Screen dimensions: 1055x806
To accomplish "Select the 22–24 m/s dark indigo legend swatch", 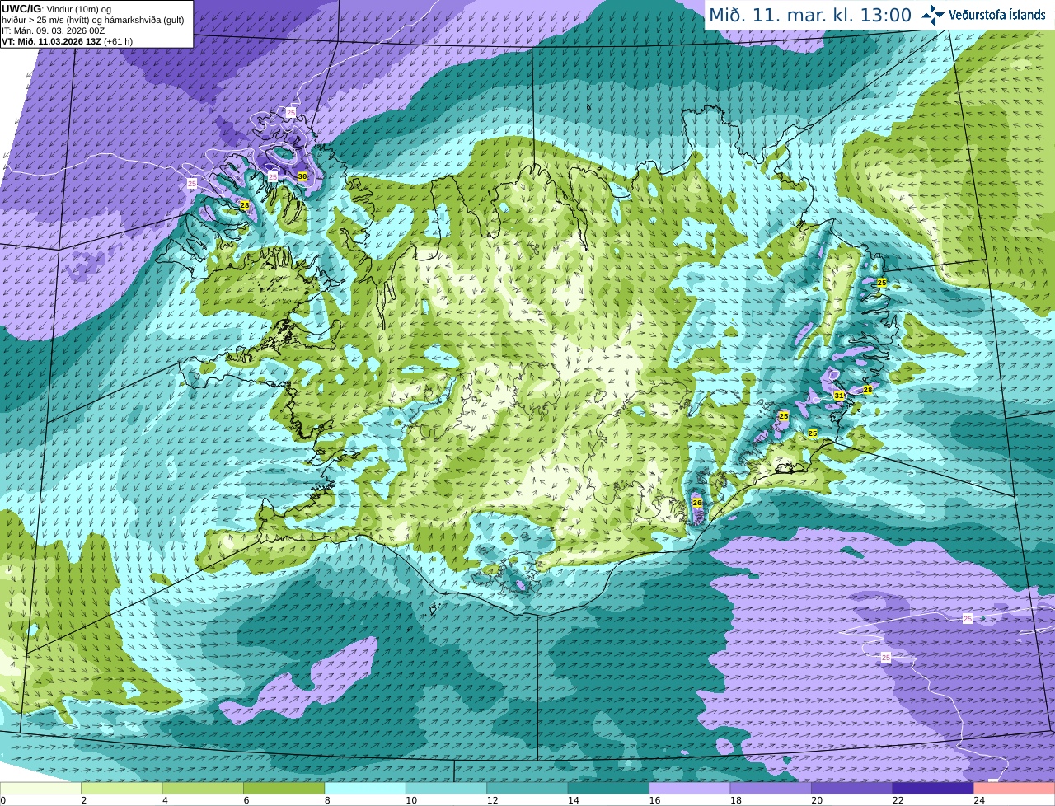I will [x=934, y=788].
